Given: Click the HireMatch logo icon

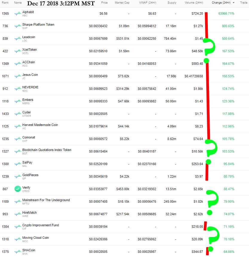Looking at the screenshot, I should click(18, 214).
